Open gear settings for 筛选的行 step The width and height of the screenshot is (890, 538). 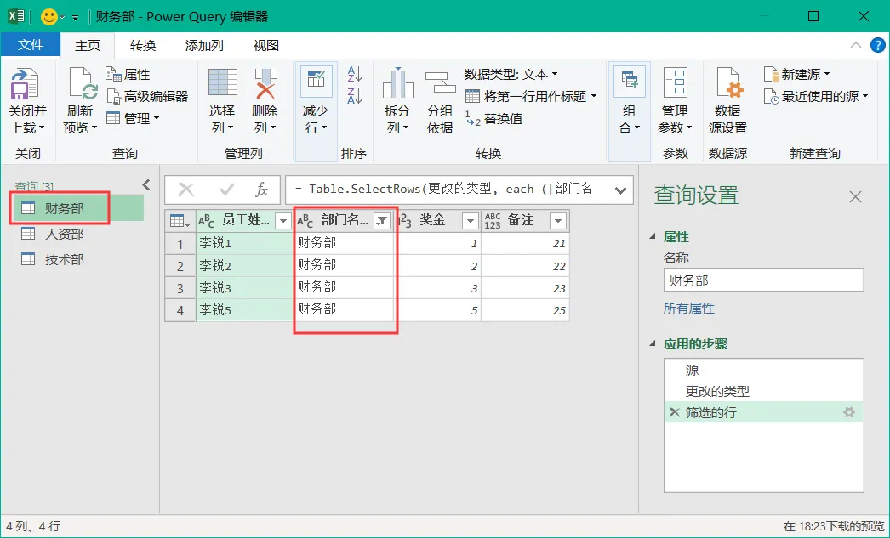click(x=849, y=412)
